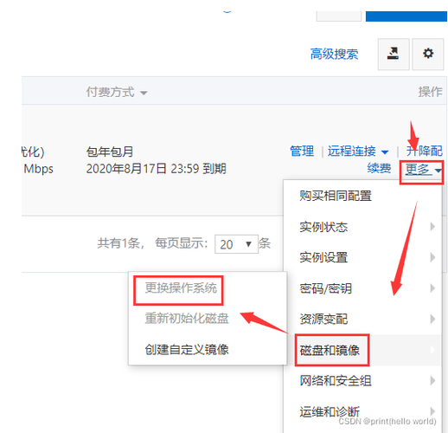Click the submenu arrow beside 资源变配
This screenshot has height=433, width=448.
pos(432,319)
